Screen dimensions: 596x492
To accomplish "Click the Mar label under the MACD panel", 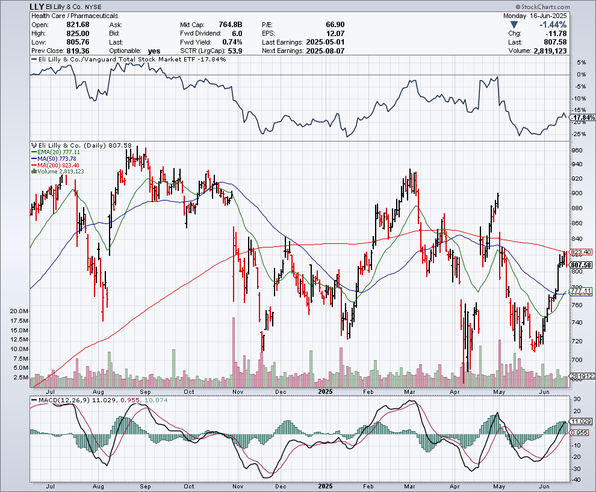I will pyautogui.click(x=409, y=487).
